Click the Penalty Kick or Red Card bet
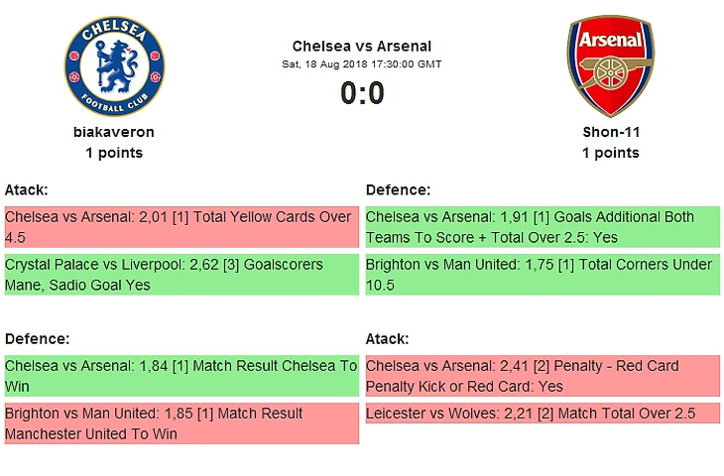 click(x=542, y=376)
